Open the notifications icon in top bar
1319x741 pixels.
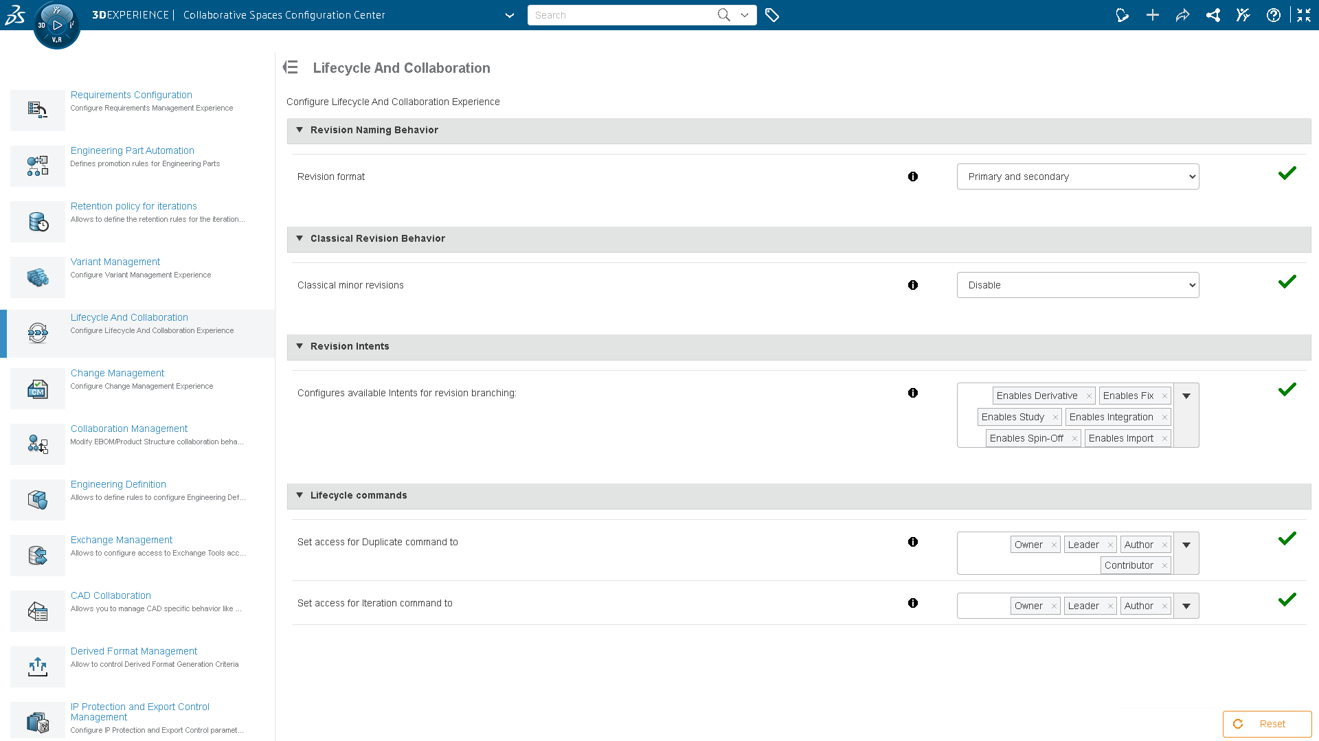click(x=1123, y=15)
